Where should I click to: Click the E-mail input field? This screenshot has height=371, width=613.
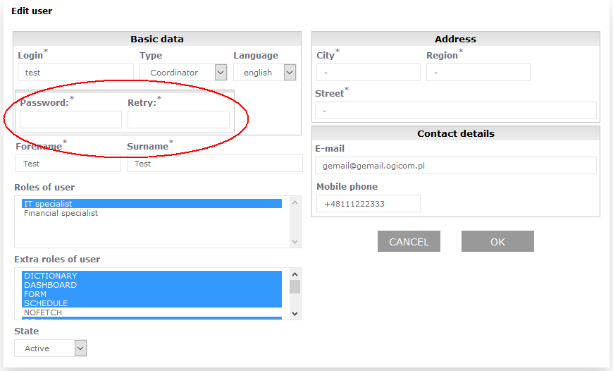coord(455,166)
